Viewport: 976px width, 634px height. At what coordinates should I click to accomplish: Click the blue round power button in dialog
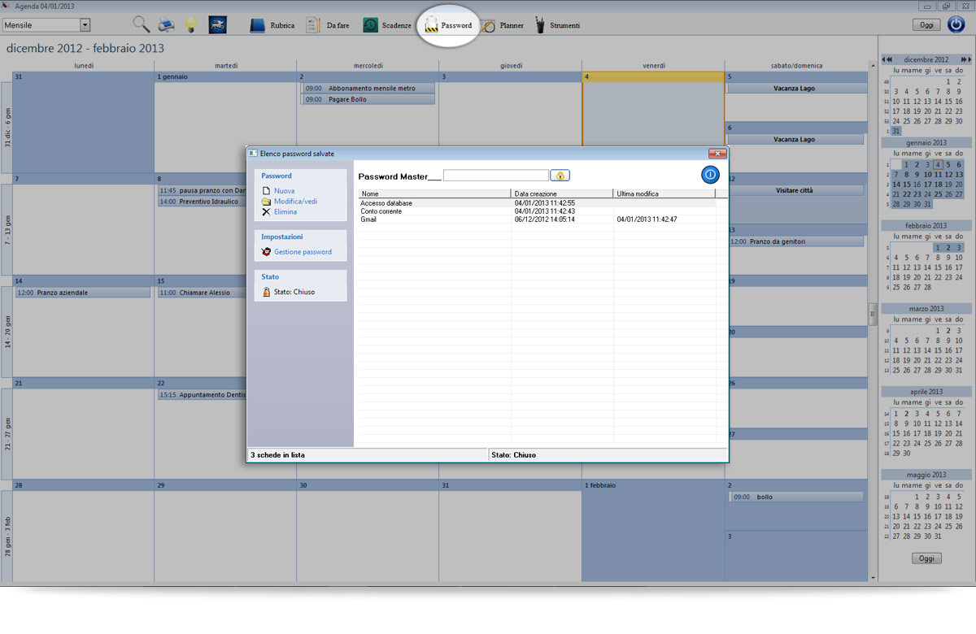point(710,175)
